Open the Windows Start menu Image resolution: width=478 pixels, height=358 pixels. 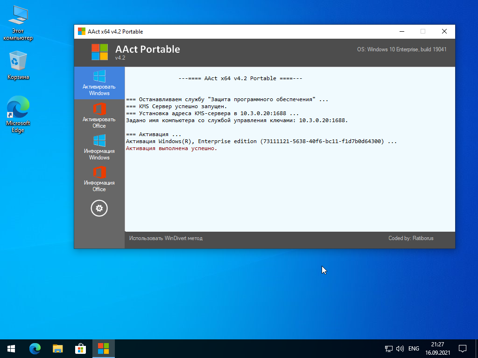[11, 348]
